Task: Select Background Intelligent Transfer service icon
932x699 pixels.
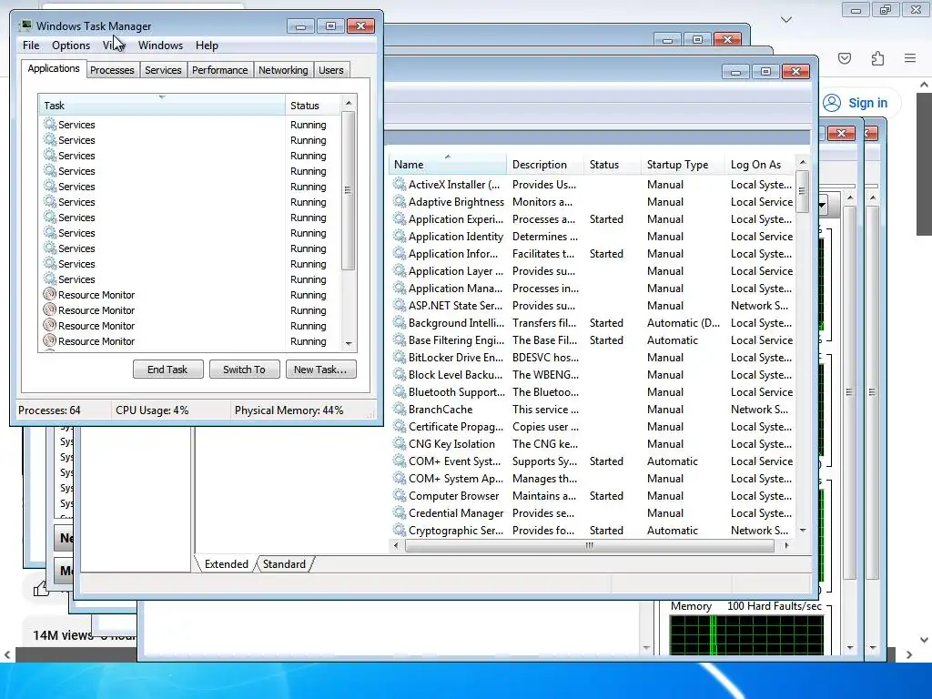Action: tap(400, 322)
